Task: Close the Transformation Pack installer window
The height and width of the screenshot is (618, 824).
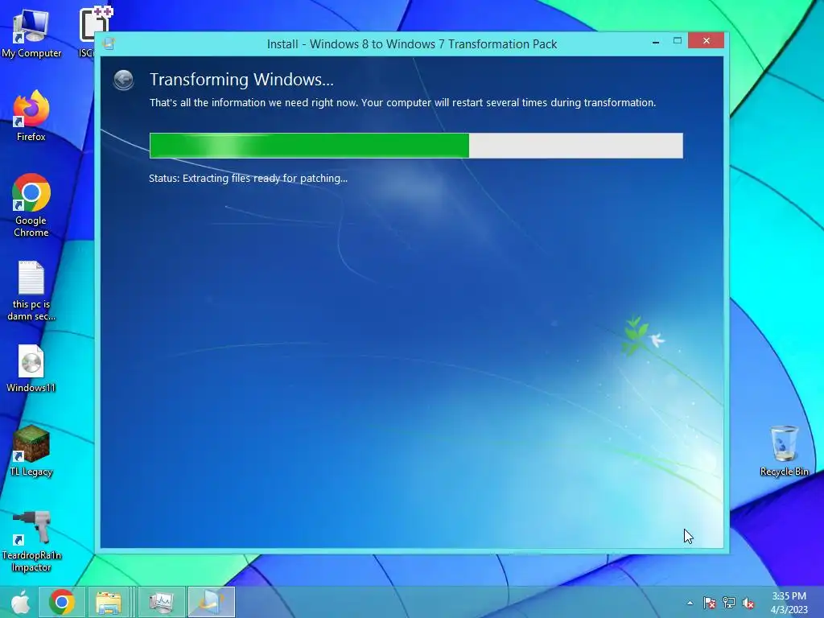Action: 706,40
